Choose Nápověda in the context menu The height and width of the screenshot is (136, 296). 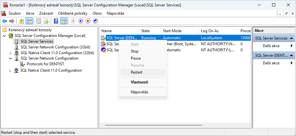coord(143,92)
